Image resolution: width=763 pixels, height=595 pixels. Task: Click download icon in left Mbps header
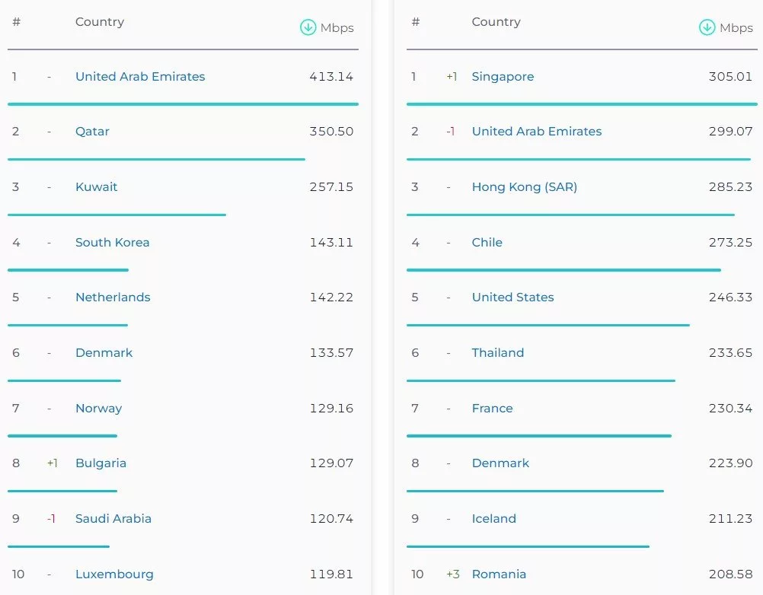pos(308,28)
